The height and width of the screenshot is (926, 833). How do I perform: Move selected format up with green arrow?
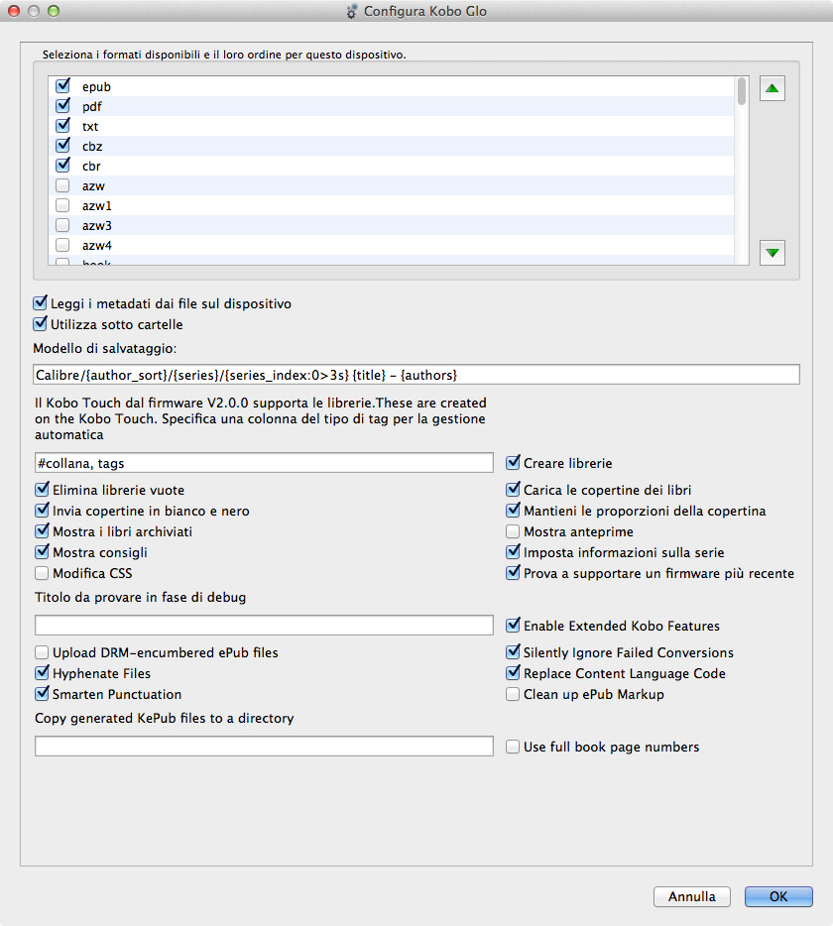click(x=772, y=88)
